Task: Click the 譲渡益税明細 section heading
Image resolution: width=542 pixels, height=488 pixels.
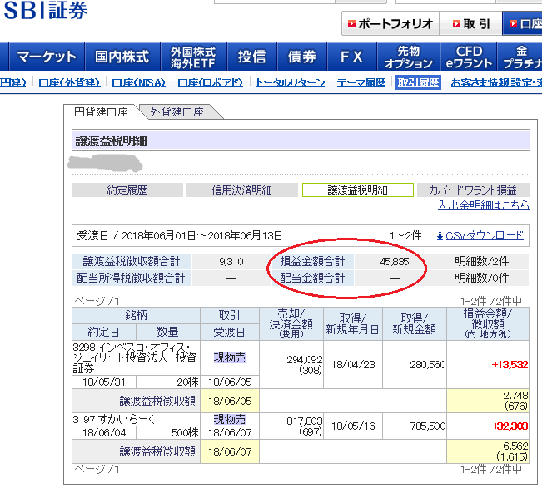Action: tap(112, 140)
